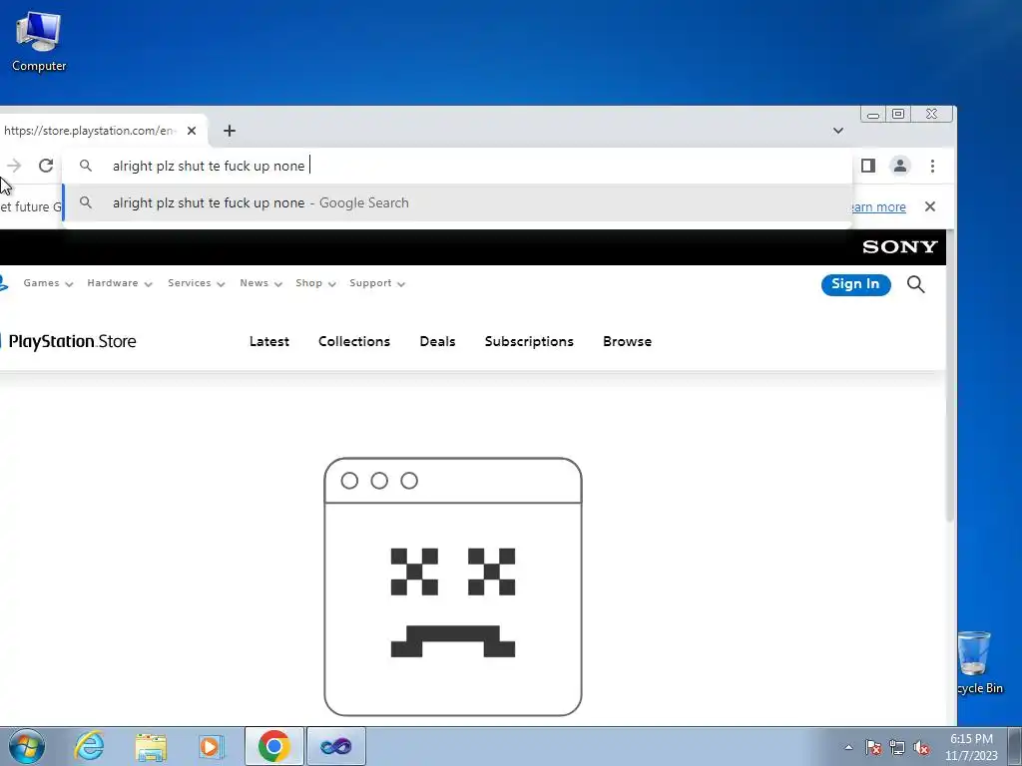Click the muted volume tray icon
This screenshot has height=766, width=1022.
point(921,747)
